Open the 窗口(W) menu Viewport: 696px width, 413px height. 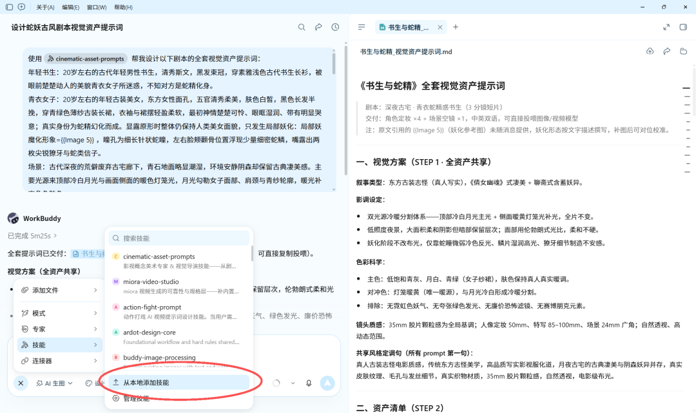click(x=97, y=8)
